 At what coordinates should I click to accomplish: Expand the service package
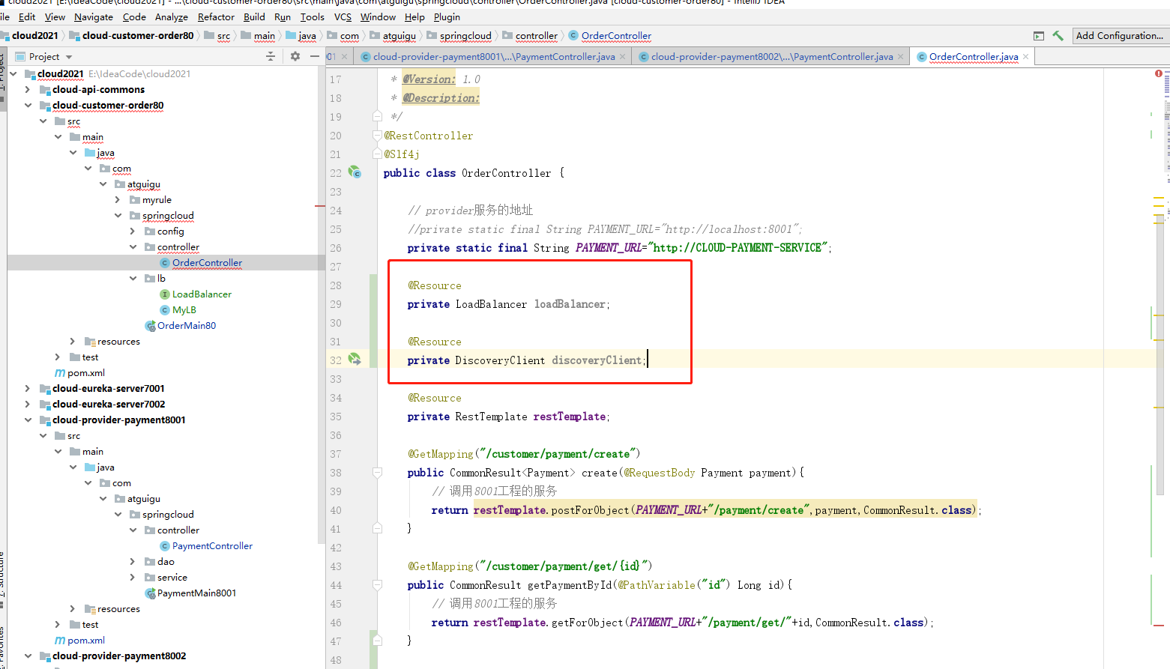(x=133, y=578)
